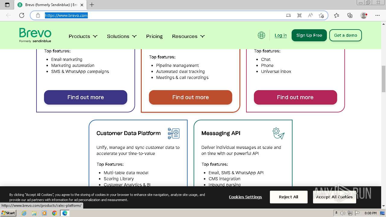Click 'Marketing automation' feature text
This screenshot has height=217, width=386.
(73, 65)
